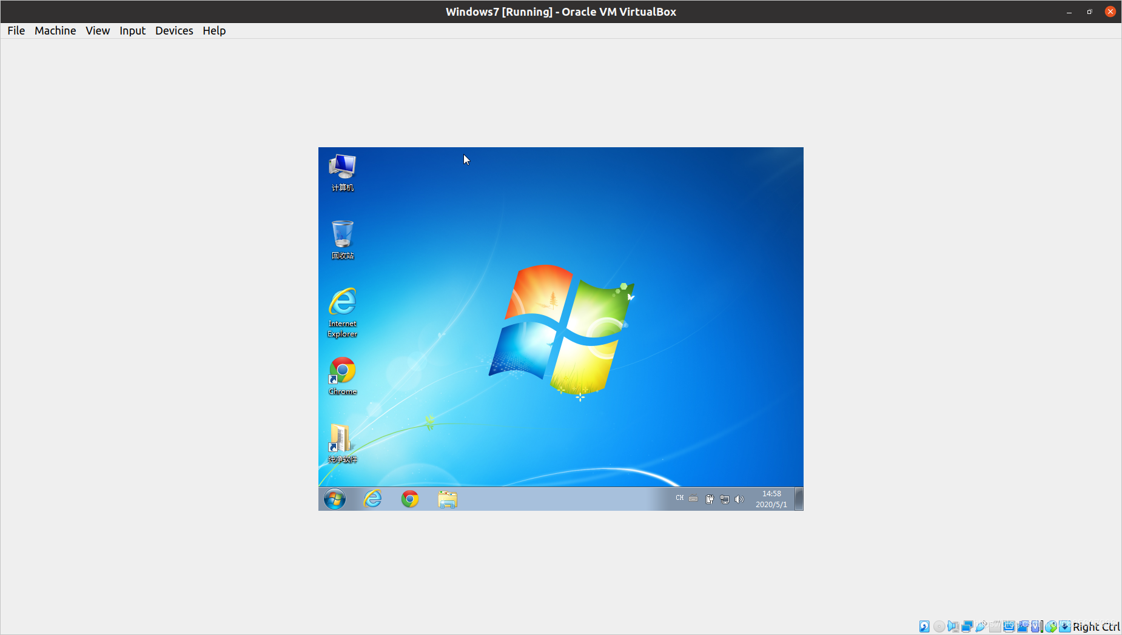Open the Help menu

(214, 30)
